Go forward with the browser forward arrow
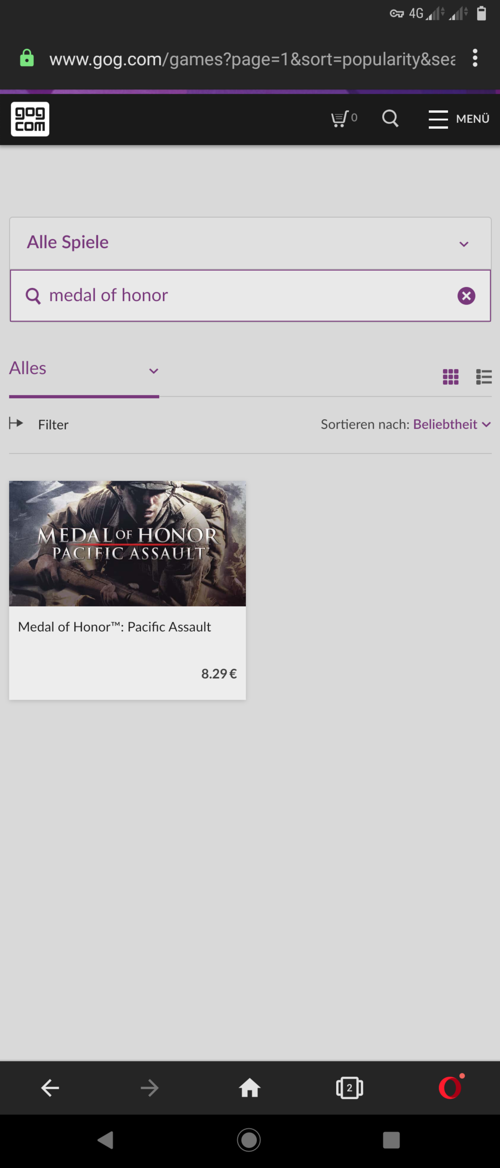500x1168 pixels. [x=150, y=1088]
